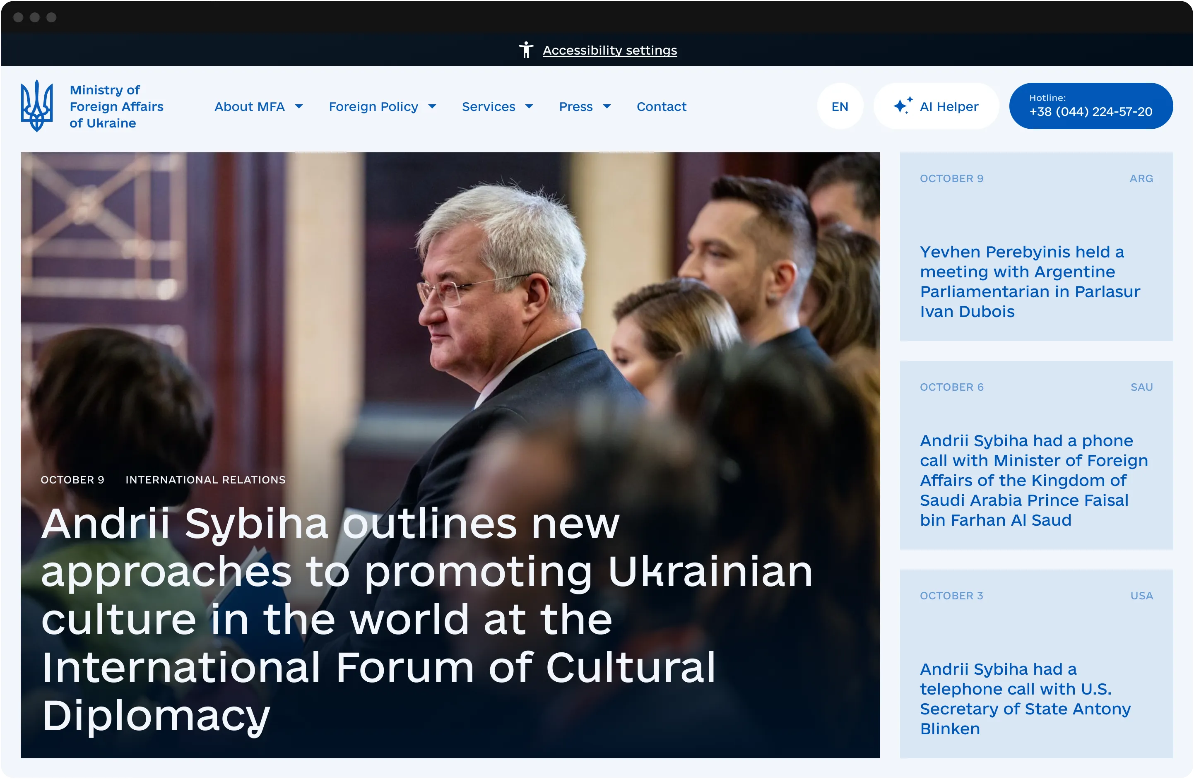The height and width of the screenshot is (779, 1194).
Task: Expand the Foreign Policy dropdown arrow
Action: (432, 106)
